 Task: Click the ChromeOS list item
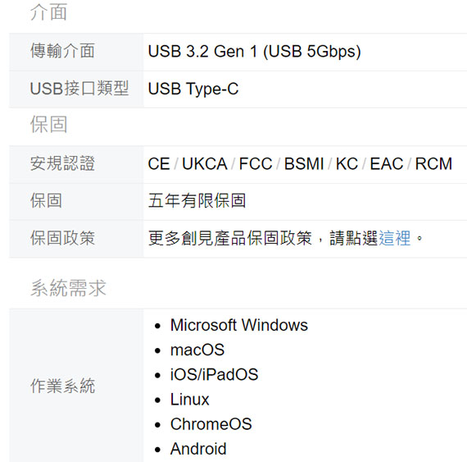pos(211,424)
